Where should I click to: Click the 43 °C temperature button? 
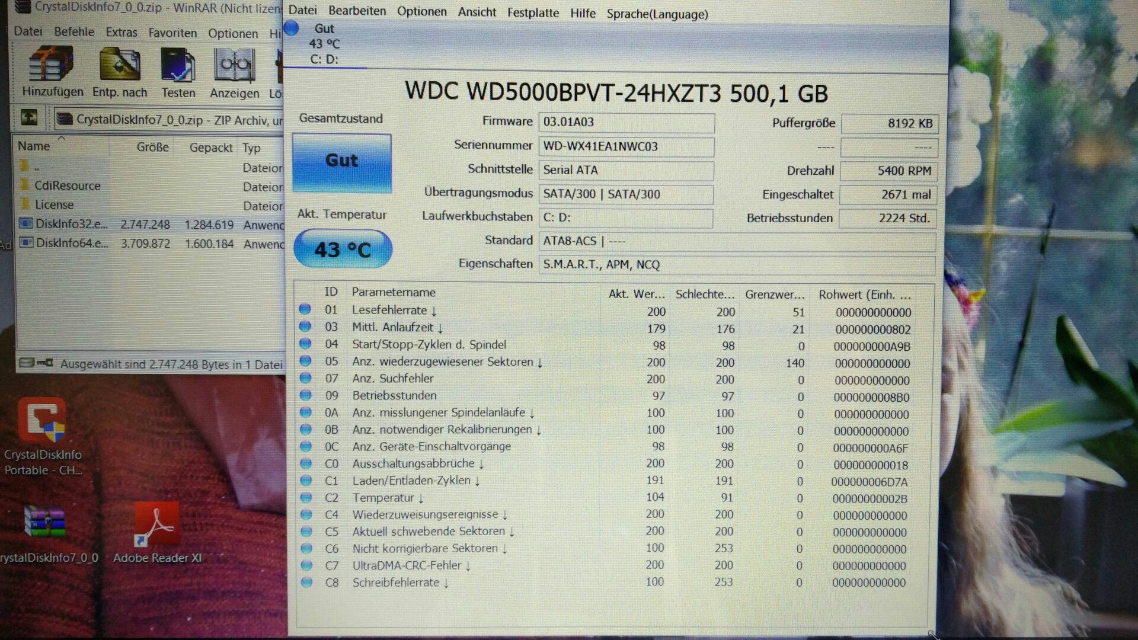pos(343,249)
